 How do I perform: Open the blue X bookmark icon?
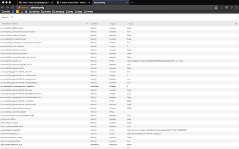13,12
